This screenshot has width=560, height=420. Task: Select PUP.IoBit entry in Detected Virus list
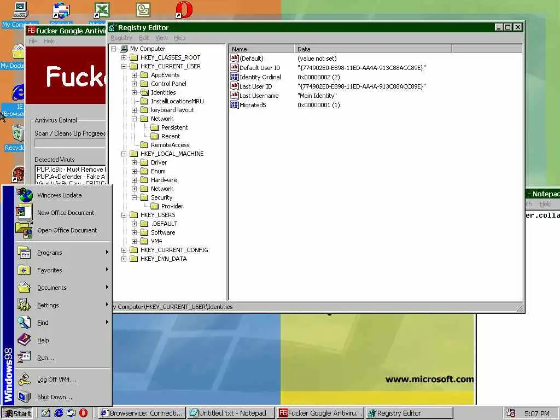pos(71,170)
